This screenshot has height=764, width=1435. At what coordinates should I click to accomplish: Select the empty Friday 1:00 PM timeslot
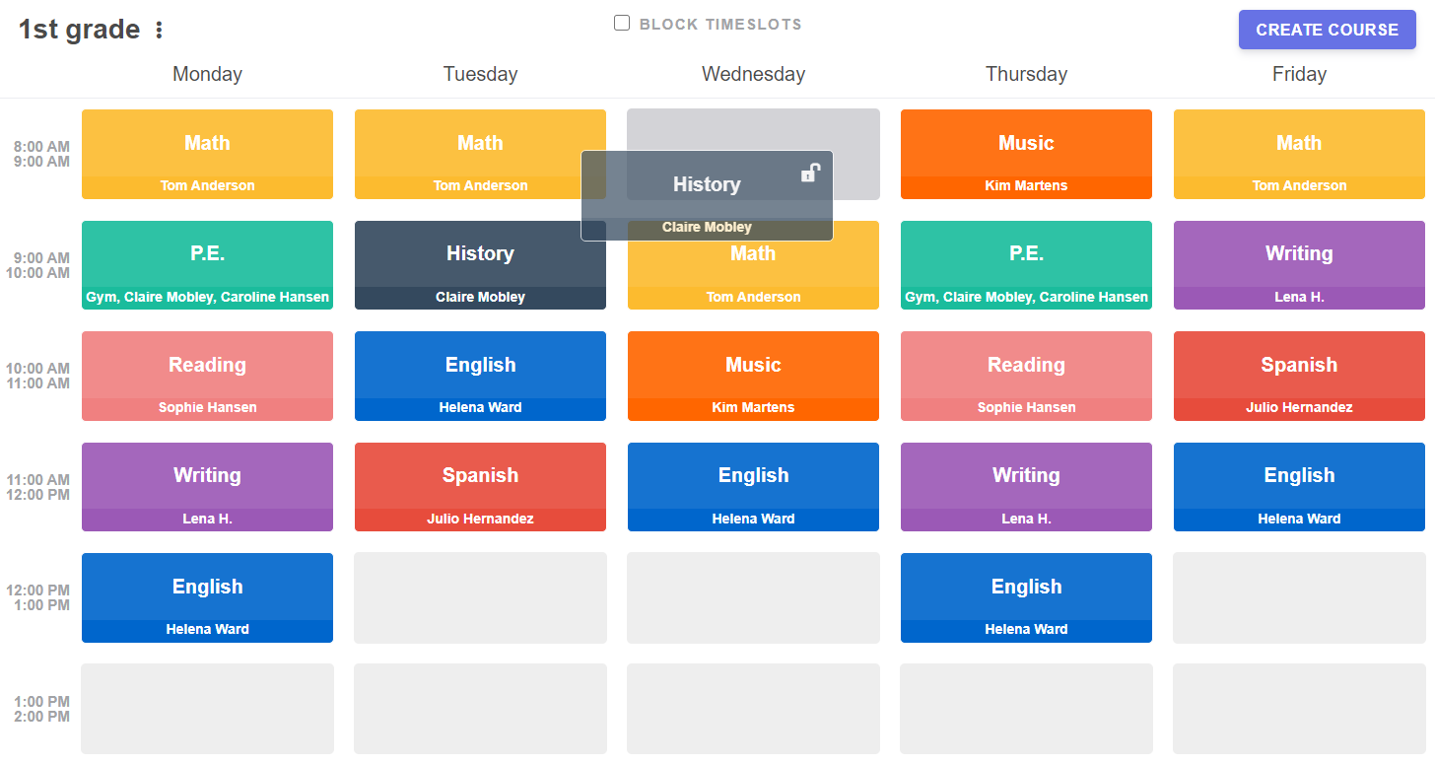tap(1299, 709)
